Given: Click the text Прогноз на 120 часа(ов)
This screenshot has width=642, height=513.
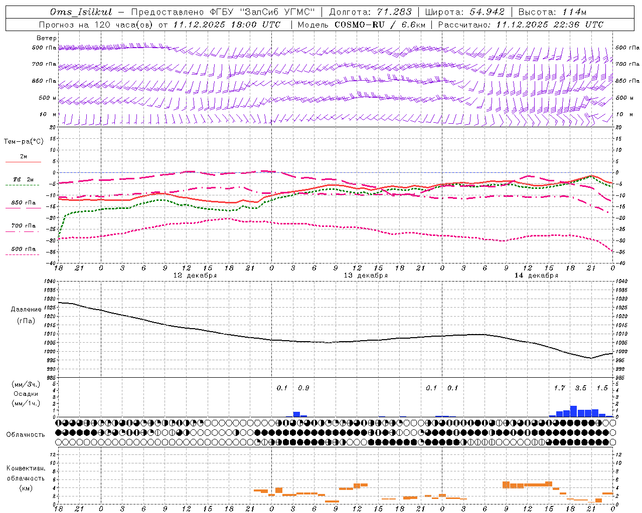Looking at the screenshot, I should click(x=96, y=25).
